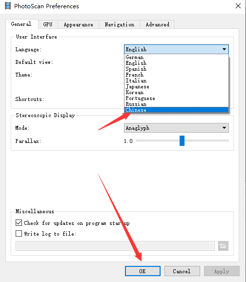
Task: Confirm settings with the OK button
Action: [143, 271]
